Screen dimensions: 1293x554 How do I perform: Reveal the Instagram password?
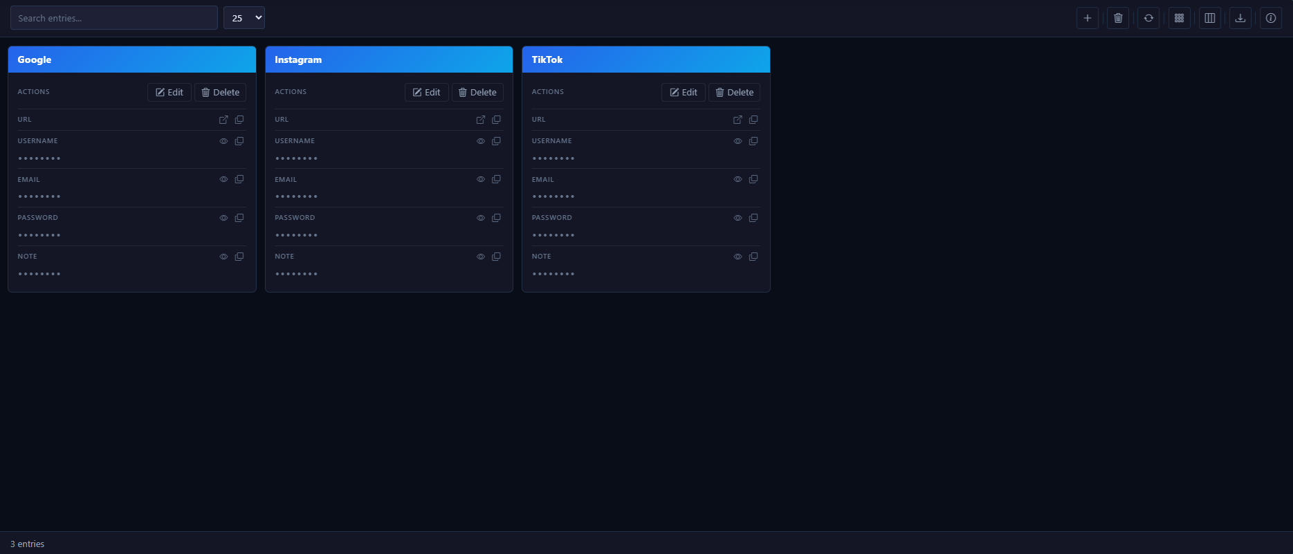[481, 218]
